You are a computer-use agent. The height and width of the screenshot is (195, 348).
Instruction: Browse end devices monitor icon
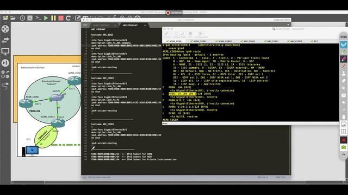click(x=5, y=52)
